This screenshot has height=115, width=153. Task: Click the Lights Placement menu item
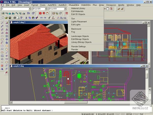(x=79, y=21)
